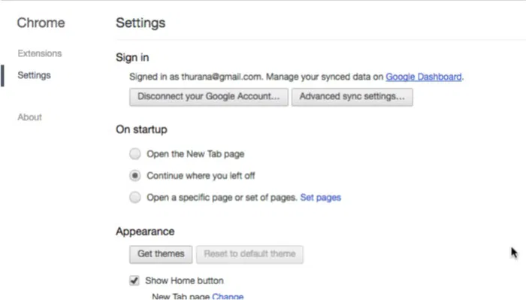Uncheck the Show Home button checkbox
This screenshot has height=300, width=526.
coord(135,280)
